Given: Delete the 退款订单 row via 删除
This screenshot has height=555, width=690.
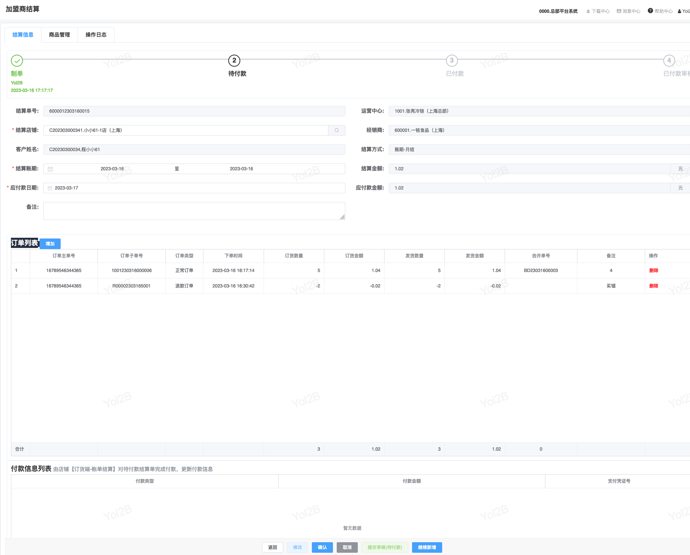Looking at the screenshot, I should click(x=653, y=286).
